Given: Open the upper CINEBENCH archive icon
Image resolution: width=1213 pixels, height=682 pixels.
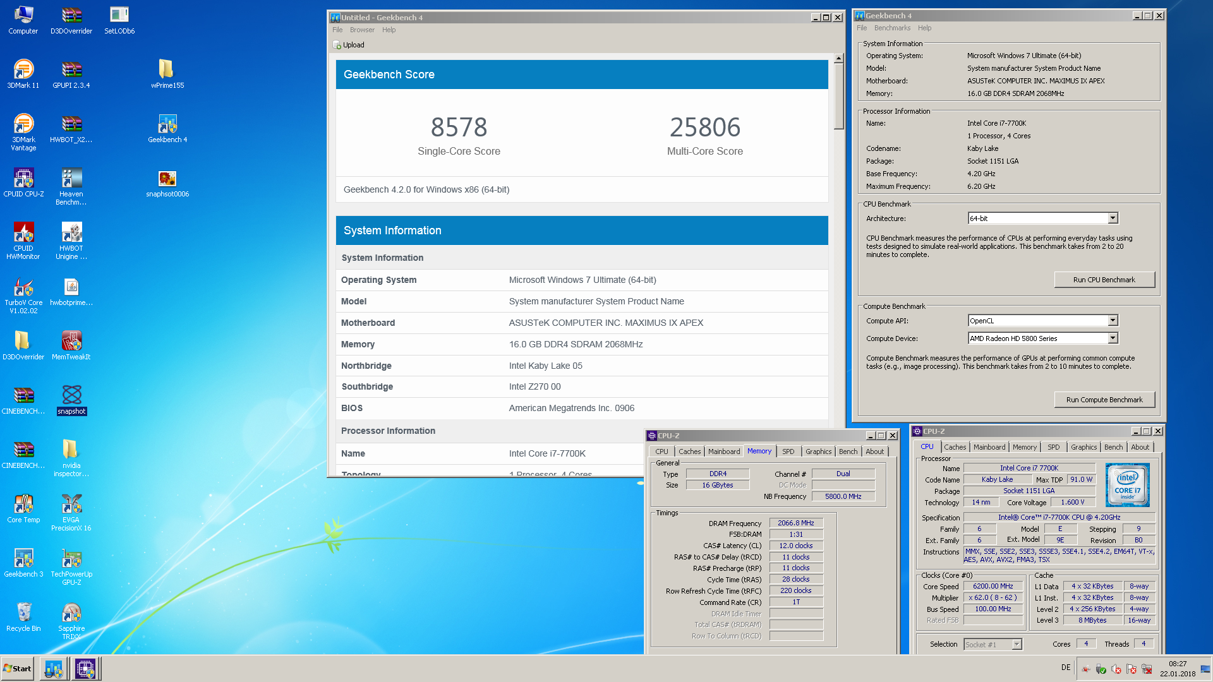Looking at the screenshot, I should (23, 399).
